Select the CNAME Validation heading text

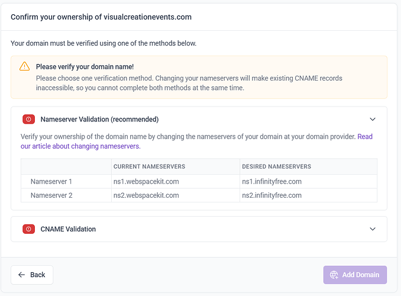coord(68,229)
